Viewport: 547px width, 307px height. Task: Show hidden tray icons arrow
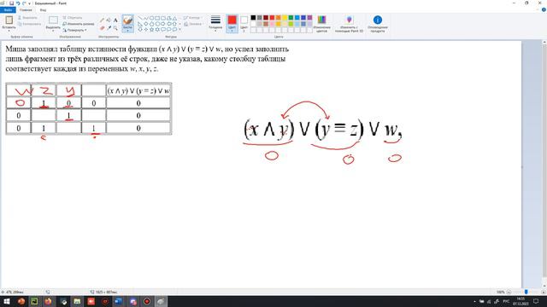pos(474,301)
